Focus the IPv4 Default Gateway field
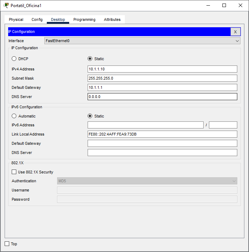Screen dimensions: 249x252 tap(162, 87)
